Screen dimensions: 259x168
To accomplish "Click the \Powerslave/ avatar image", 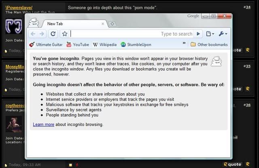I will click(x=14, y=26).
